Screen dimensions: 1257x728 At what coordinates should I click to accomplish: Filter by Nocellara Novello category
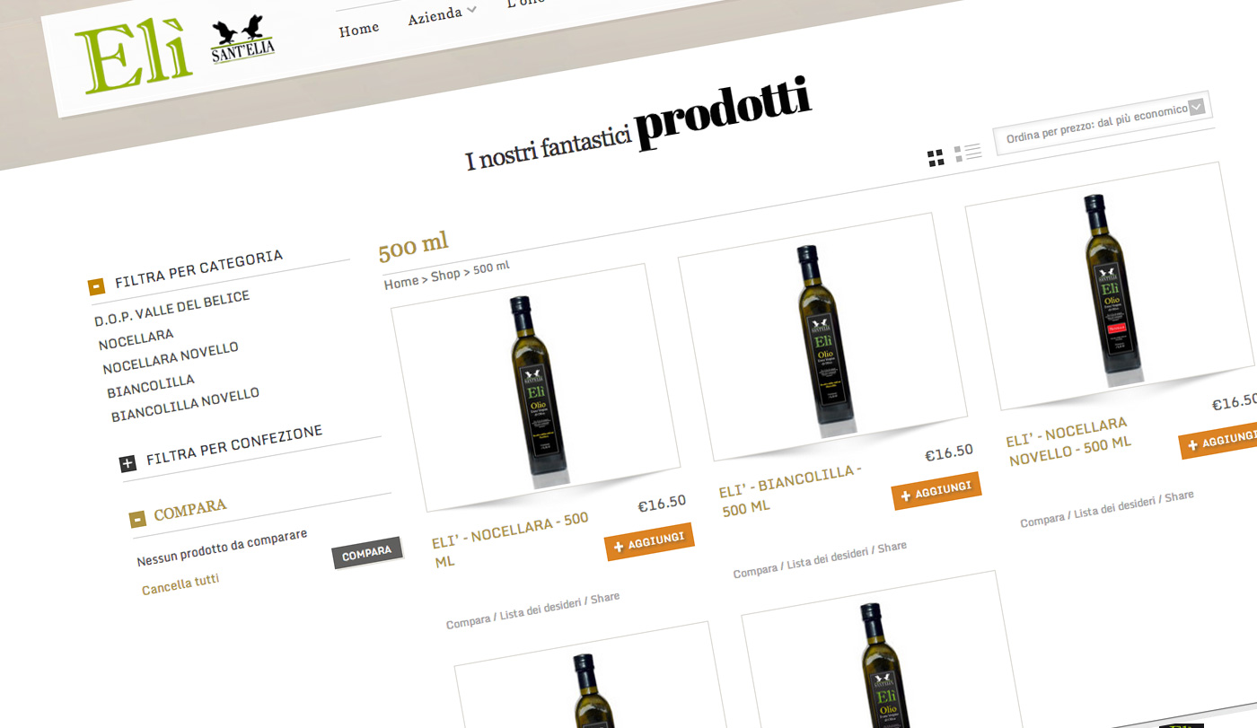171,359
